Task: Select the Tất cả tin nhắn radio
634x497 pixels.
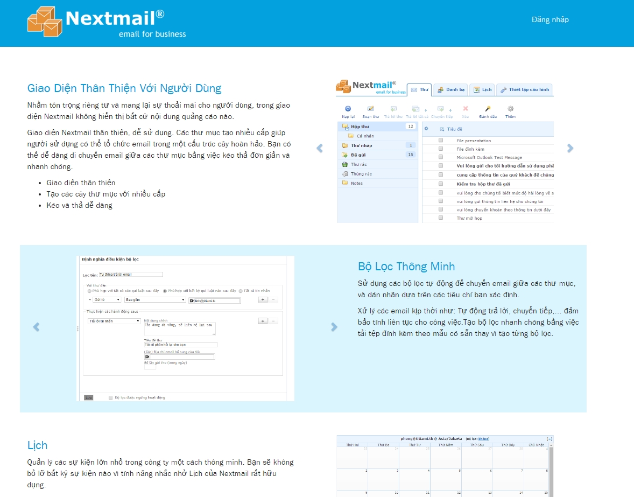Action: click(x=241, y=291)
